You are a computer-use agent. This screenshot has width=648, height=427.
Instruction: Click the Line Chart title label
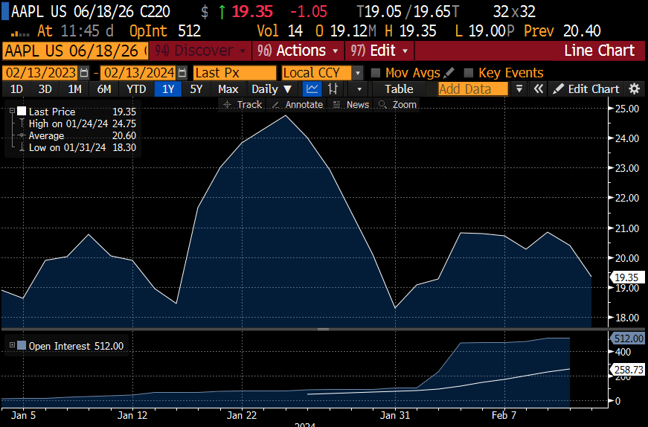[x=599, y=51]
